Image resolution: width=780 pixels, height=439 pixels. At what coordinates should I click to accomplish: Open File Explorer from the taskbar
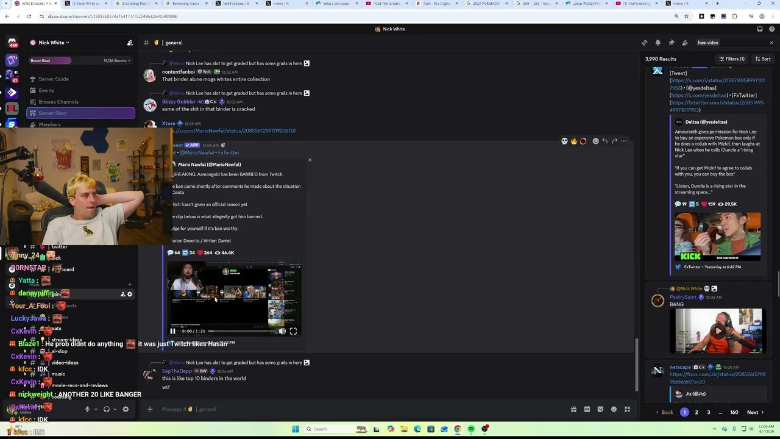(x=404, y=429)
